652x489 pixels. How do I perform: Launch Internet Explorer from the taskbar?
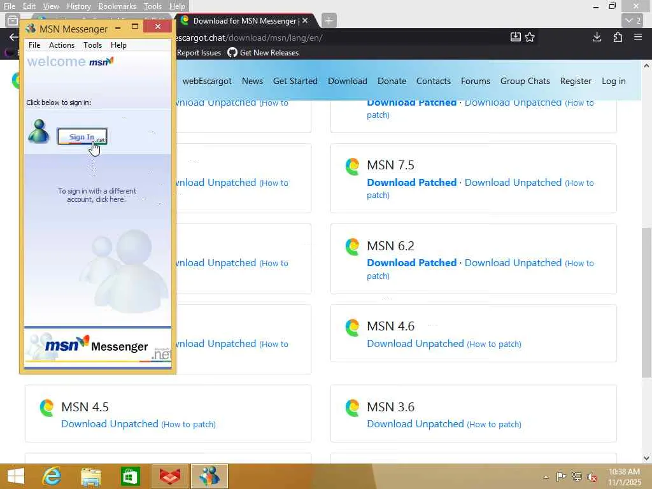pyautogui.click(x=52, y=476)
